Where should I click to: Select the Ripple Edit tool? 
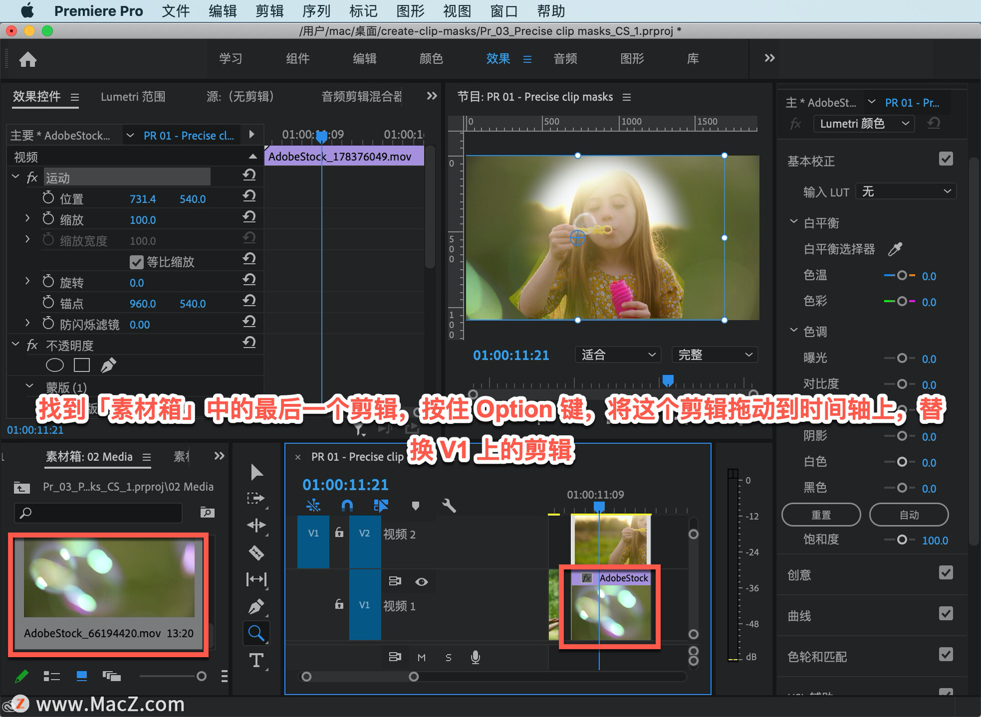256,525
